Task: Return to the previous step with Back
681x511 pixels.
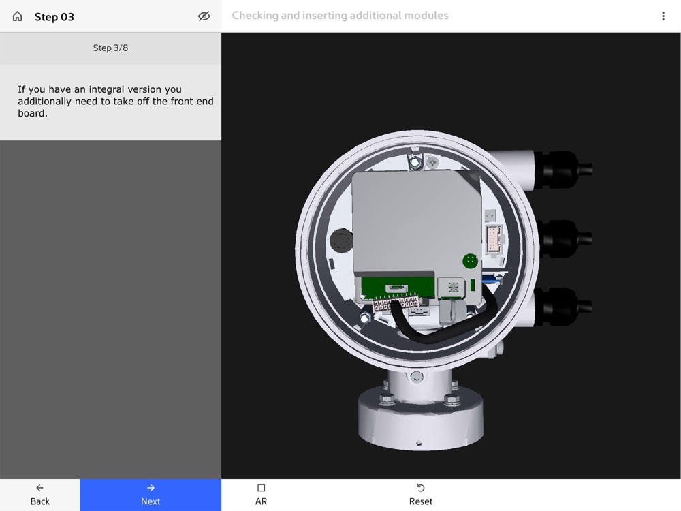Action: click(40, 495)
